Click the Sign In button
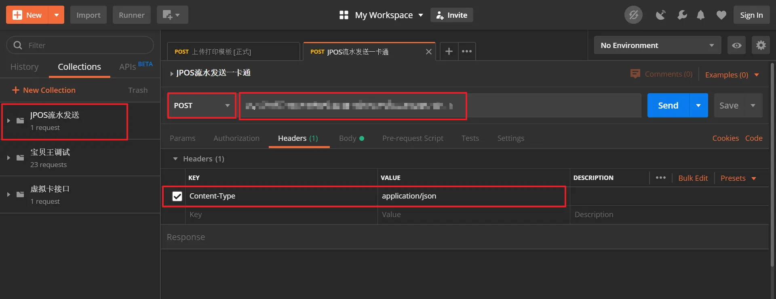Viewport: 776px width, 299px height. tap(751, 15)
